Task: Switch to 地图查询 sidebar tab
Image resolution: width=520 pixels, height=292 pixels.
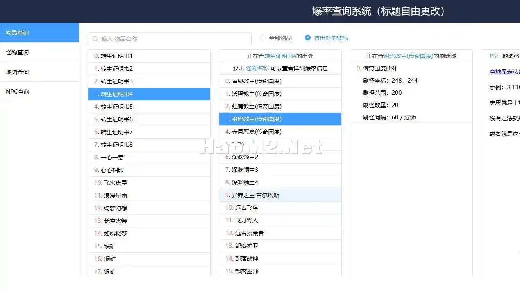Action: pyautogui.click(x=39, y=72)
